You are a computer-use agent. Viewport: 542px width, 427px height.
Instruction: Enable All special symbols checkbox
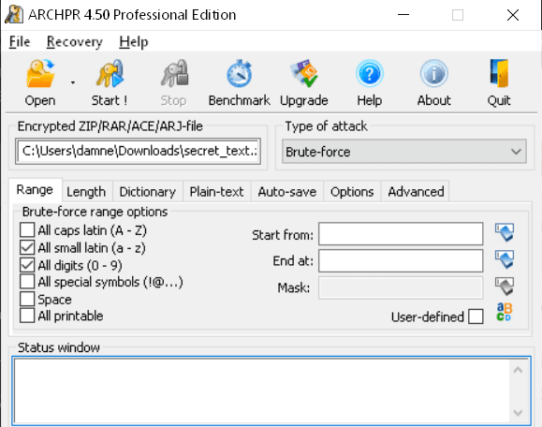pos(27,282)
